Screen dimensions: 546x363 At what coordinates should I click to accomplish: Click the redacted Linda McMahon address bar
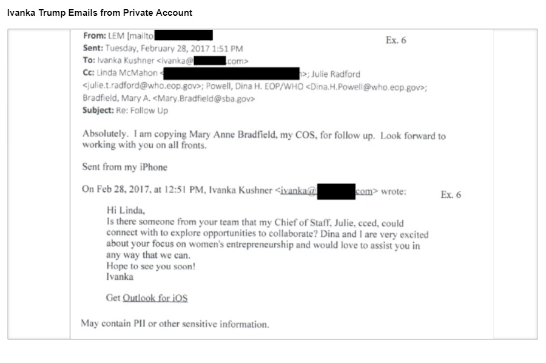(231, 73)
